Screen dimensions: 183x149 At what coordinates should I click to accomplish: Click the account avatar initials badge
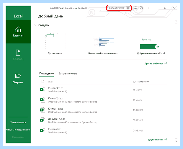click(x=128, y=8)
